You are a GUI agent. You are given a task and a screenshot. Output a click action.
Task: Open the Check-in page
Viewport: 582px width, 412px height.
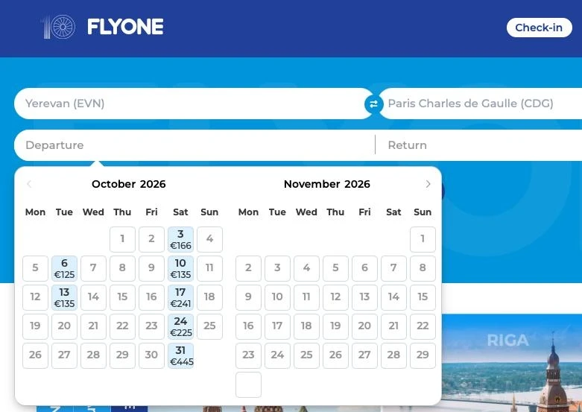[x=539, y=28]
